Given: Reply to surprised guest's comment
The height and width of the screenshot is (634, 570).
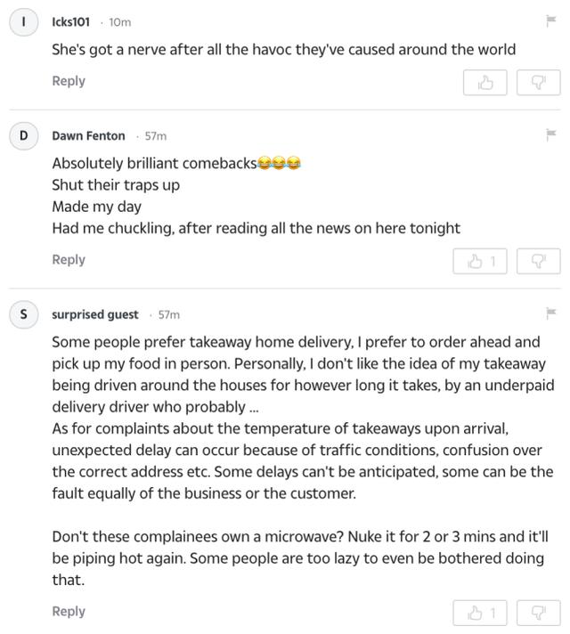Looking at the screenshot, I should [x=69, y=612].
